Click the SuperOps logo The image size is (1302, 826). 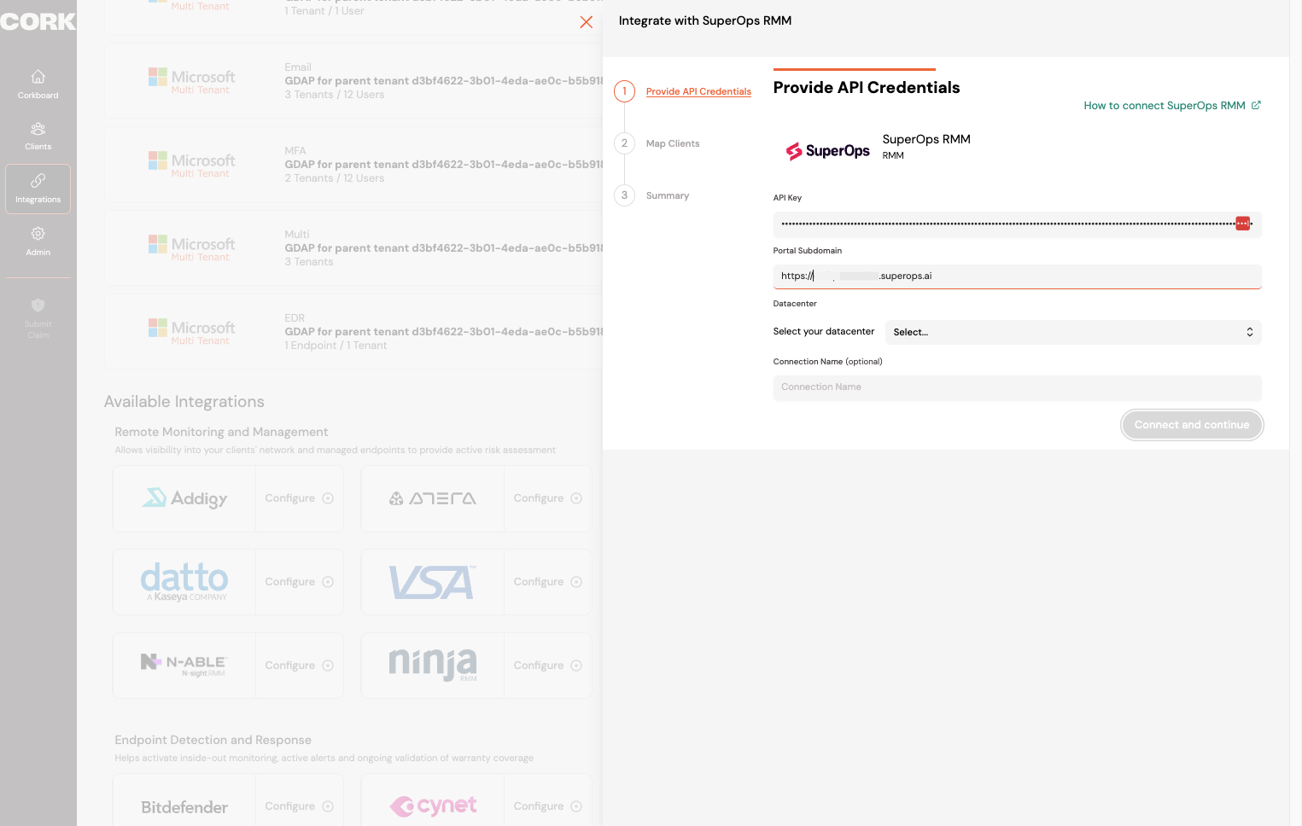point(827,151)
